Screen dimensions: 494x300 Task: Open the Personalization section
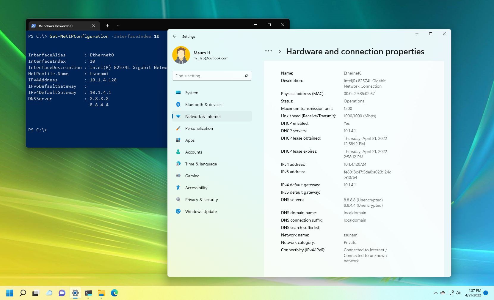(x=178, y=128)
